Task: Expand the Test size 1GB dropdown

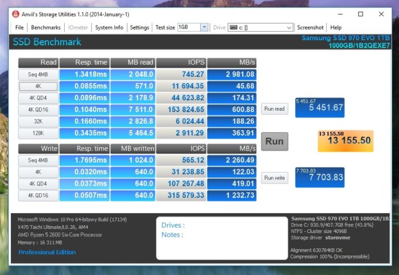Action: [x=204, y=27]
